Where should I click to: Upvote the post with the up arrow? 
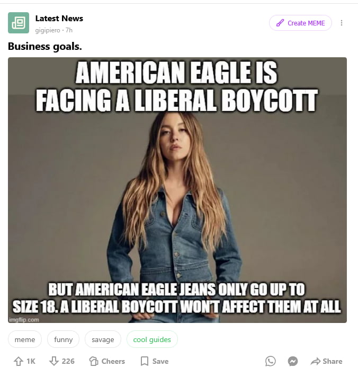(x=19, y=361)
